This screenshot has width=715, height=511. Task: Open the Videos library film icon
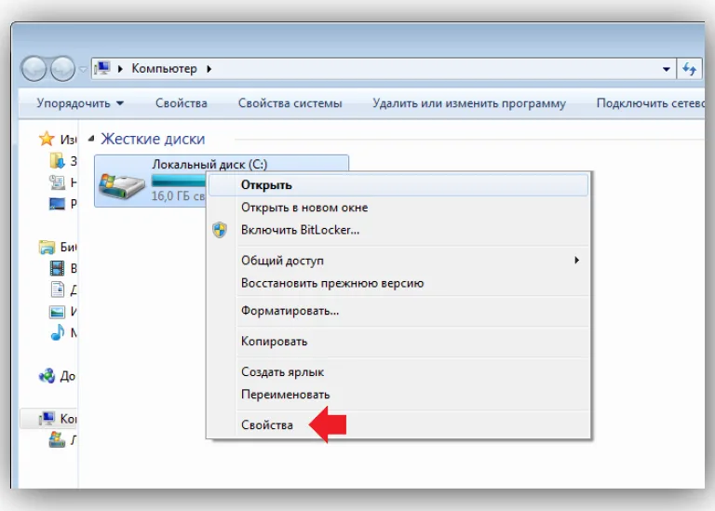tap(57, 268)
